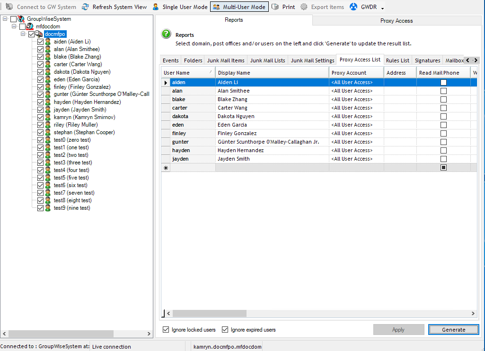Image resolution: width=485 pixels, height=351 pixels.
Task: Open the Junk Mail Items tab
Action: 226,60
